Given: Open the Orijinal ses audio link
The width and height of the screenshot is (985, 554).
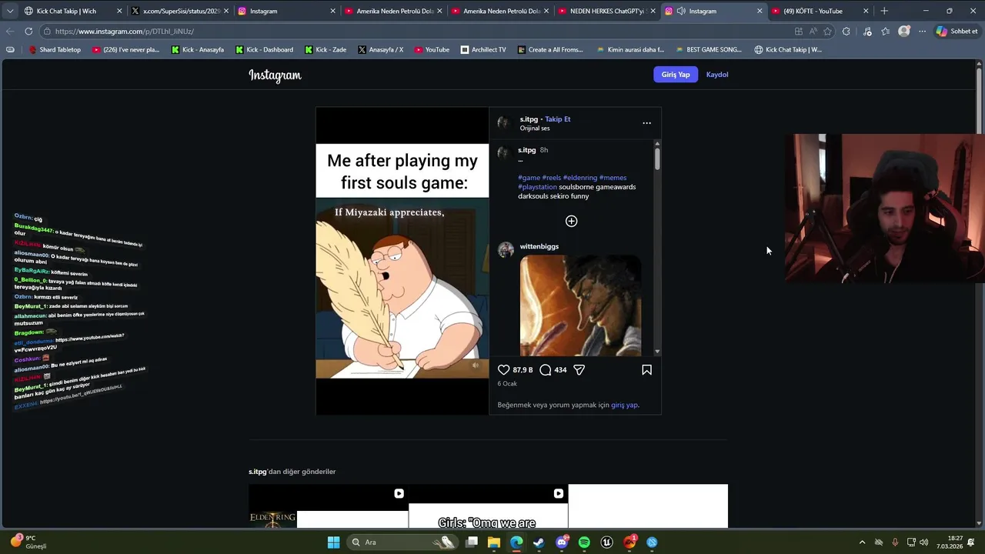Looking at the screenshot, I should point(535,128).
